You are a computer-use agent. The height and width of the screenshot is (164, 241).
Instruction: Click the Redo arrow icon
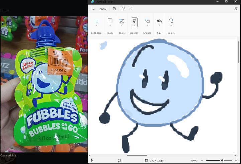coord(131,9)
